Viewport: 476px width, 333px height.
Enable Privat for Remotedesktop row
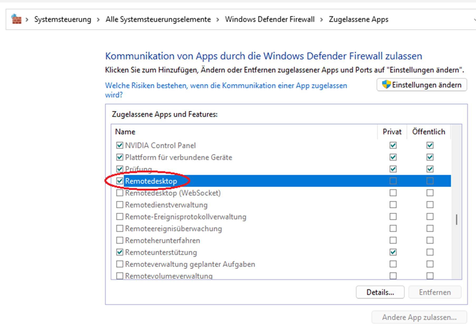pos(393,181)
